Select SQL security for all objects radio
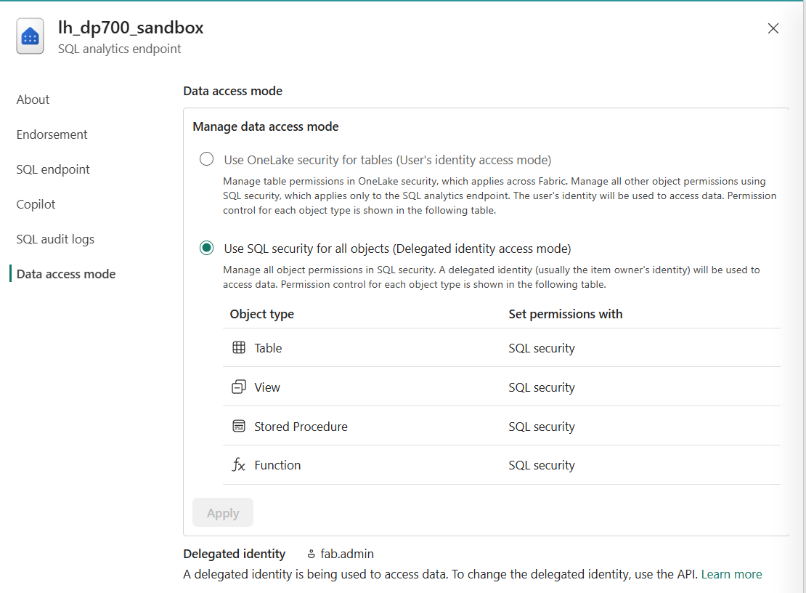This screenshot has width=806, height=593. pyautogui.click(x=207, y=248)
